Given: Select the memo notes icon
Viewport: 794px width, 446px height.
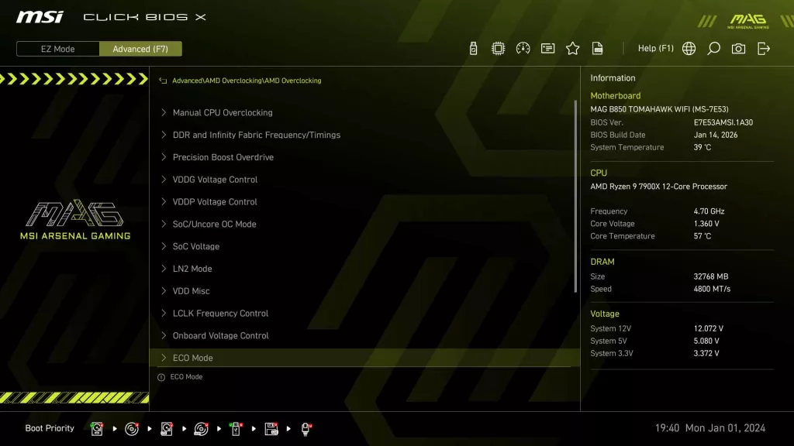Looking at the screenshot, I should click(x=547, y=48).
